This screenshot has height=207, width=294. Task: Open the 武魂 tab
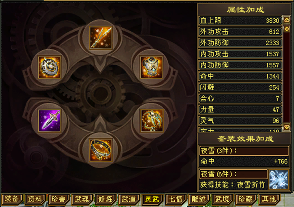pos(82,199)
